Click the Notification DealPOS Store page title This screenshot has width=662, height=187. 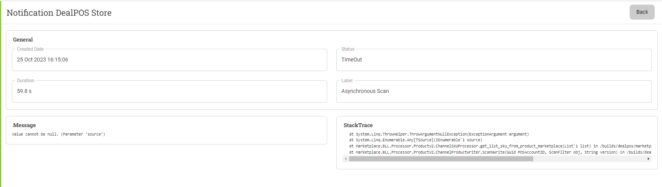59,13
